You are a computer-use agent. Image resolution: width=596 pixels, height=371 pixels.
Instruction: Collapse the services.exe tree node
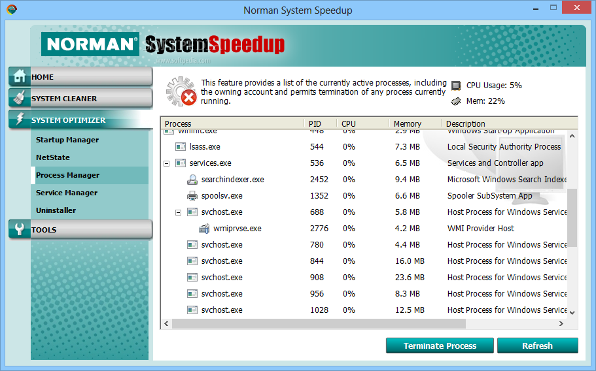coord(166,163)
